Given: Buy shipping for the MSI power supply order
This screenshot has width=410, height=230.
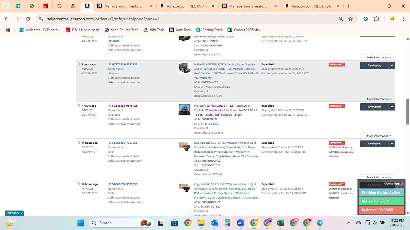Looking at the screenshot, I should coord(374,65).
